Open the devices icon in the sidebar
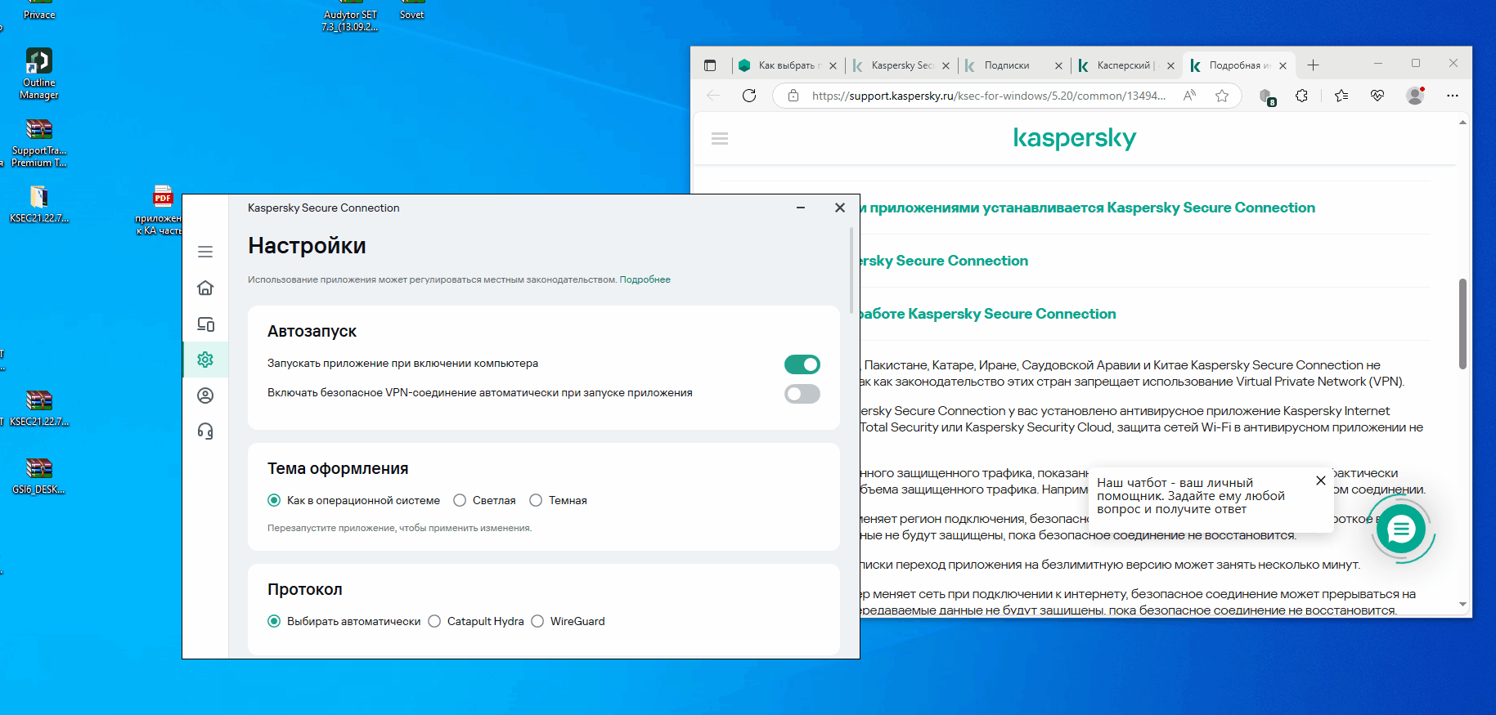1496x715 pixels. pos(205,324)
